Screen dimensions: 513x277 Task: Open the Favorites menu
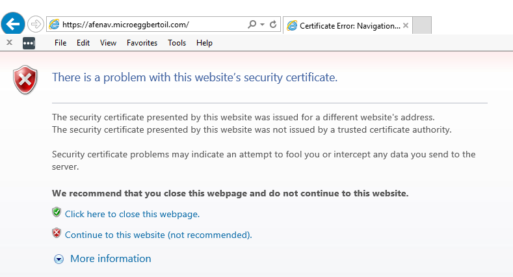pos(142,43)
